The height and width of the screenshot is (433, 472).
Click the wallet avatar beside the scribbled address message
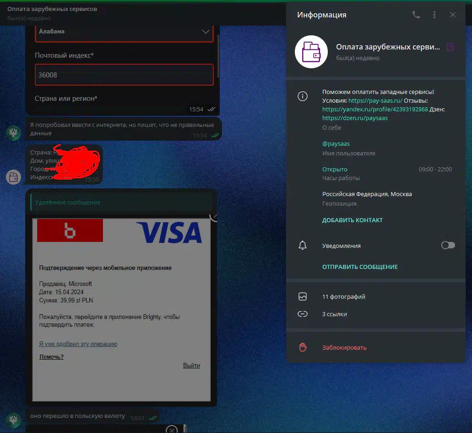(14, 177)
